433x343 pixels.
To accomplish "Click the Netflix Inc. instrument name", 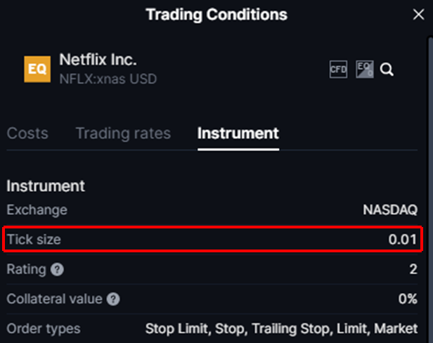I will pyautogui.click(x=98, y=59).
